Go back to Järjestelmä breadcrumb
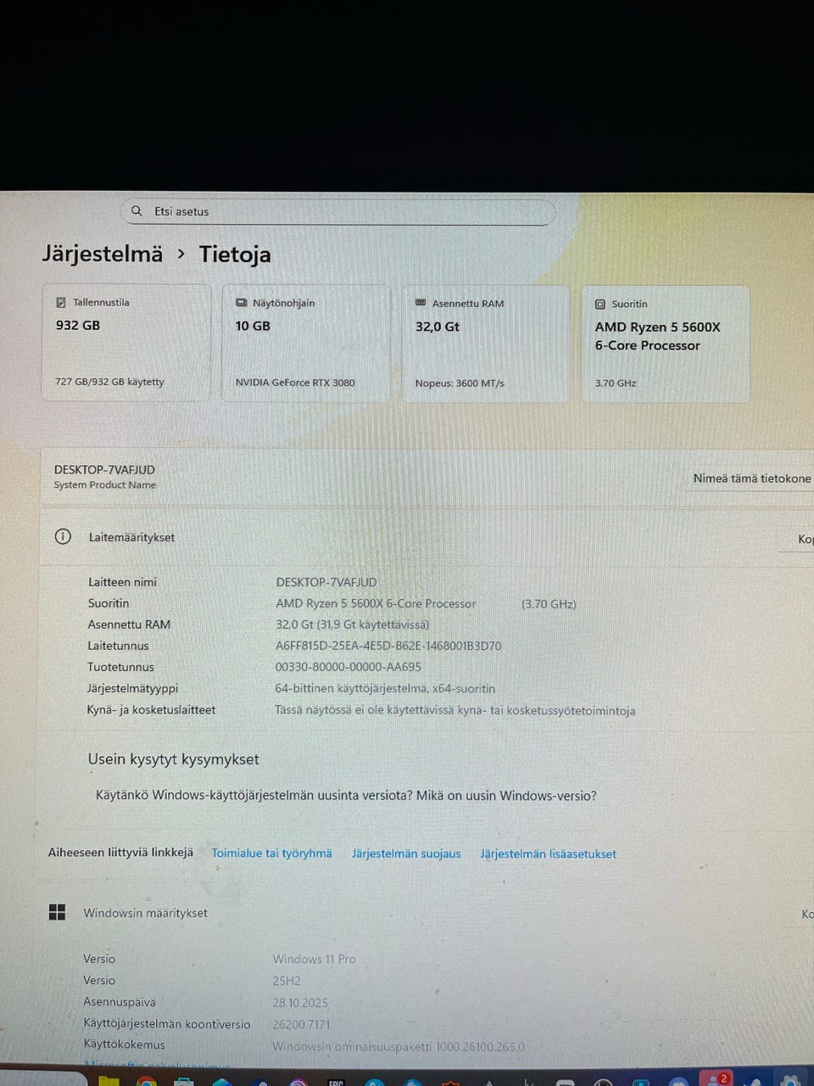The width and height of the screenshot is (814, 1086). click(x=103, y=254)
